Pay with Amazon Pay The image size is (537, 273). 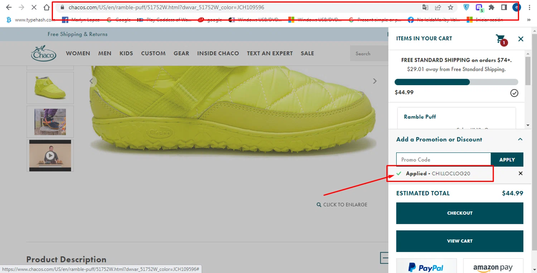pos(493,266)
